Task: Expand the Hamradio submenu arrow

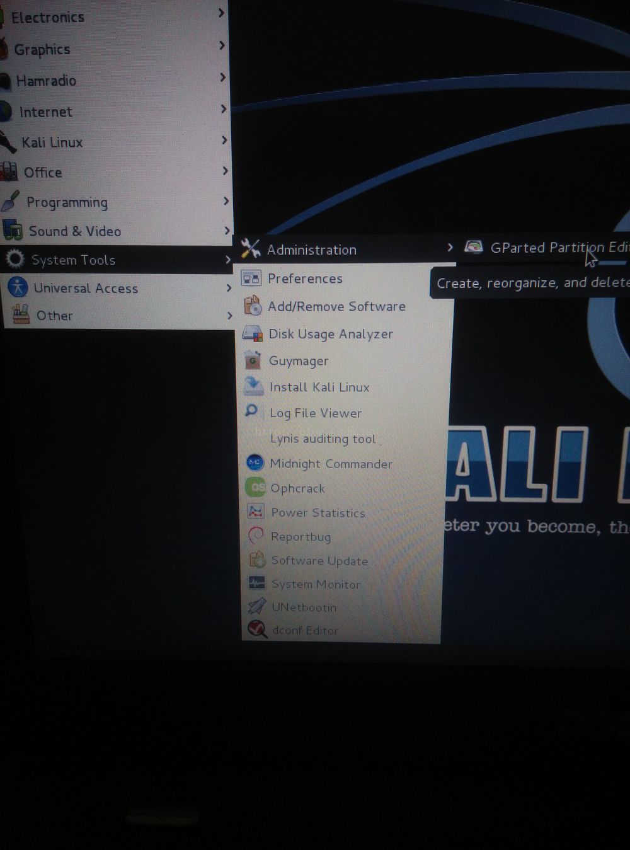Action: coord(223,78)
